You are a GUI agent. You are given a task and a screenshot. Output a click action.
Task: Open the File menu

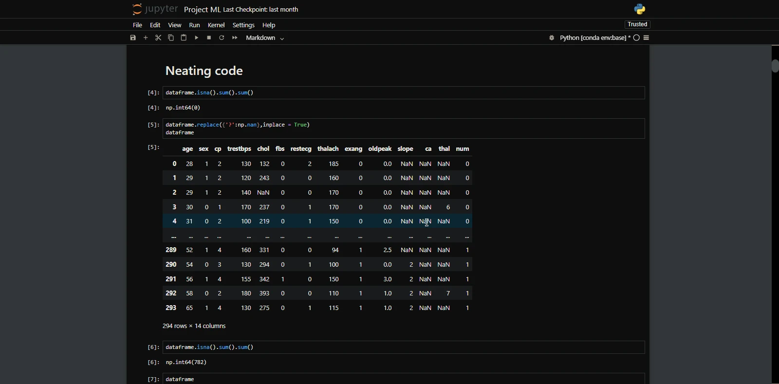click(137, 25)
